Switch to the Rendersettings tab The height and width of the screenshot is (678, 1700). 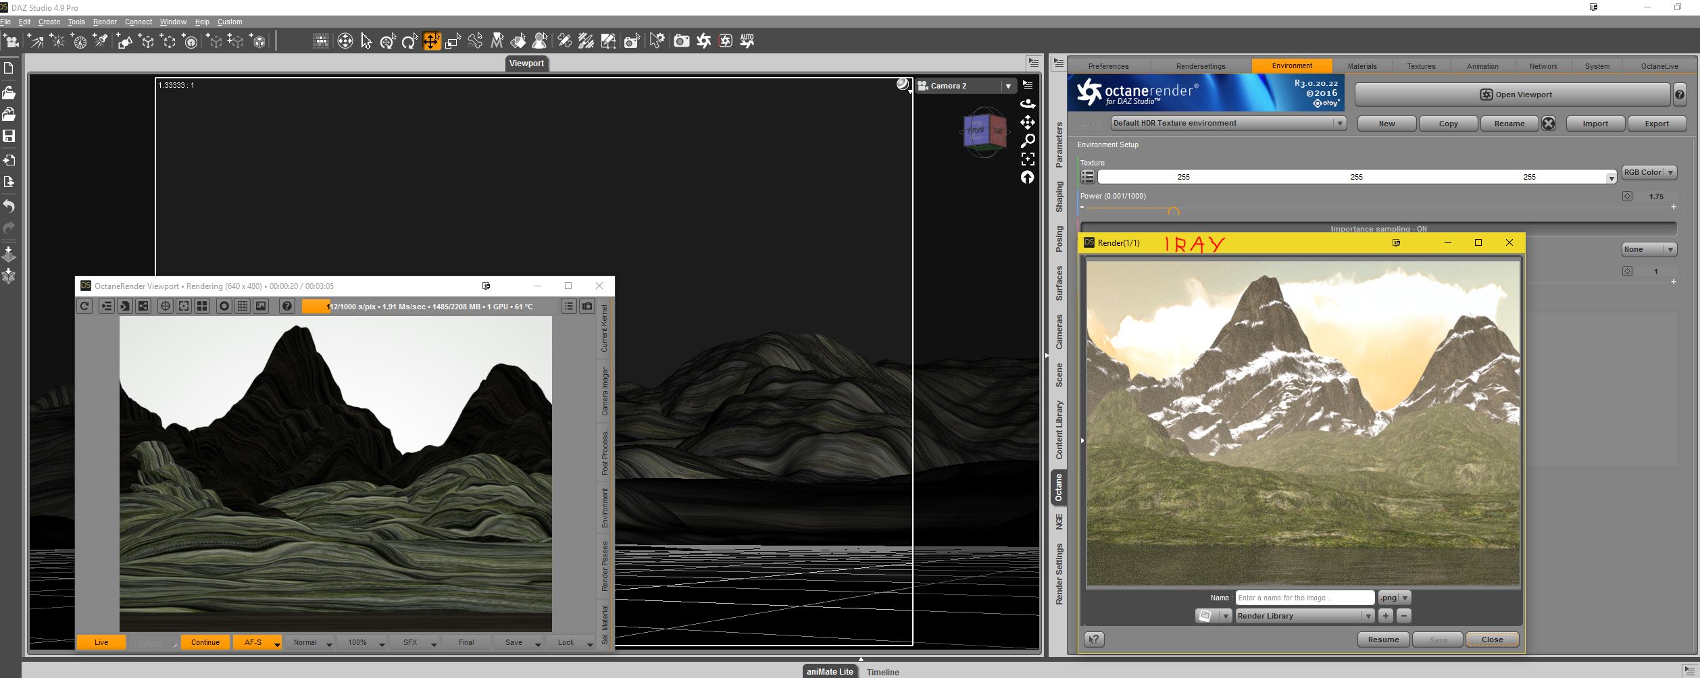click(1201, 66)
